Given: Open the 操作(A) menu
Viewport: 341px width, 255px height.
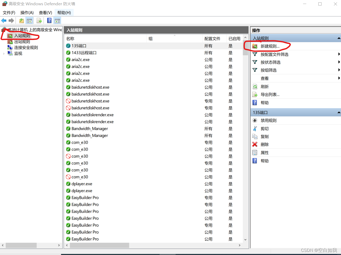Looking at the screenshot, I should (27, 13).
